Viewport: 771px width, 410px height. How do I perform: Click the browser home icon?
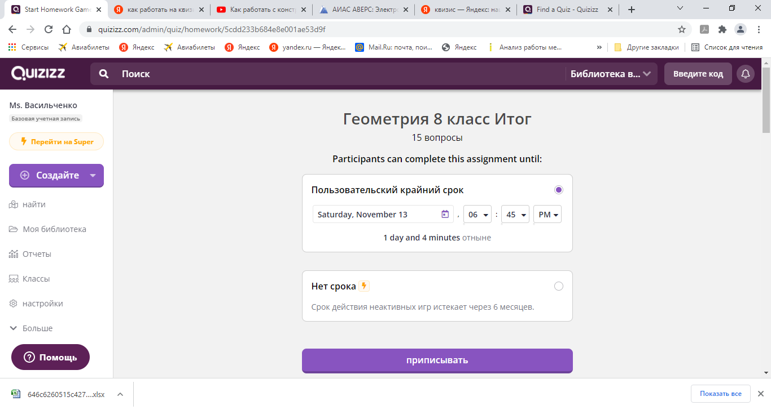click(67, 29)
